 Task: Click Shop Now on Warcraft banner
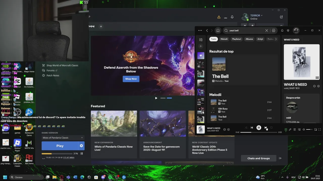click(131, 79)
